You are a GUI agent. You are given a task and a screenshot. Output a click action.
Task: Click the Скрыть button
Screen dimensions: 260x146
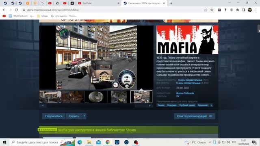click(74, 116)
